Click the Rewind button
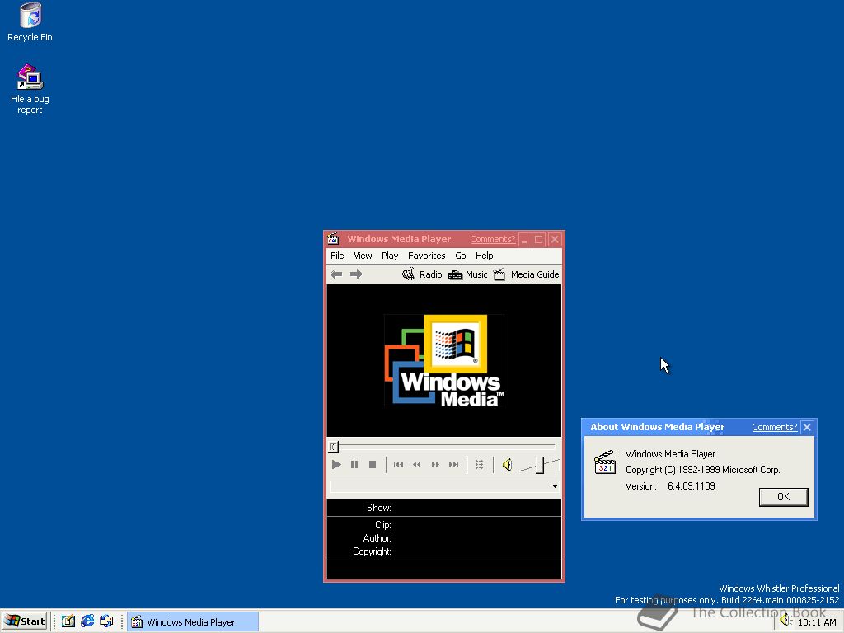This screenshot has width=844, height=633. 416,465
